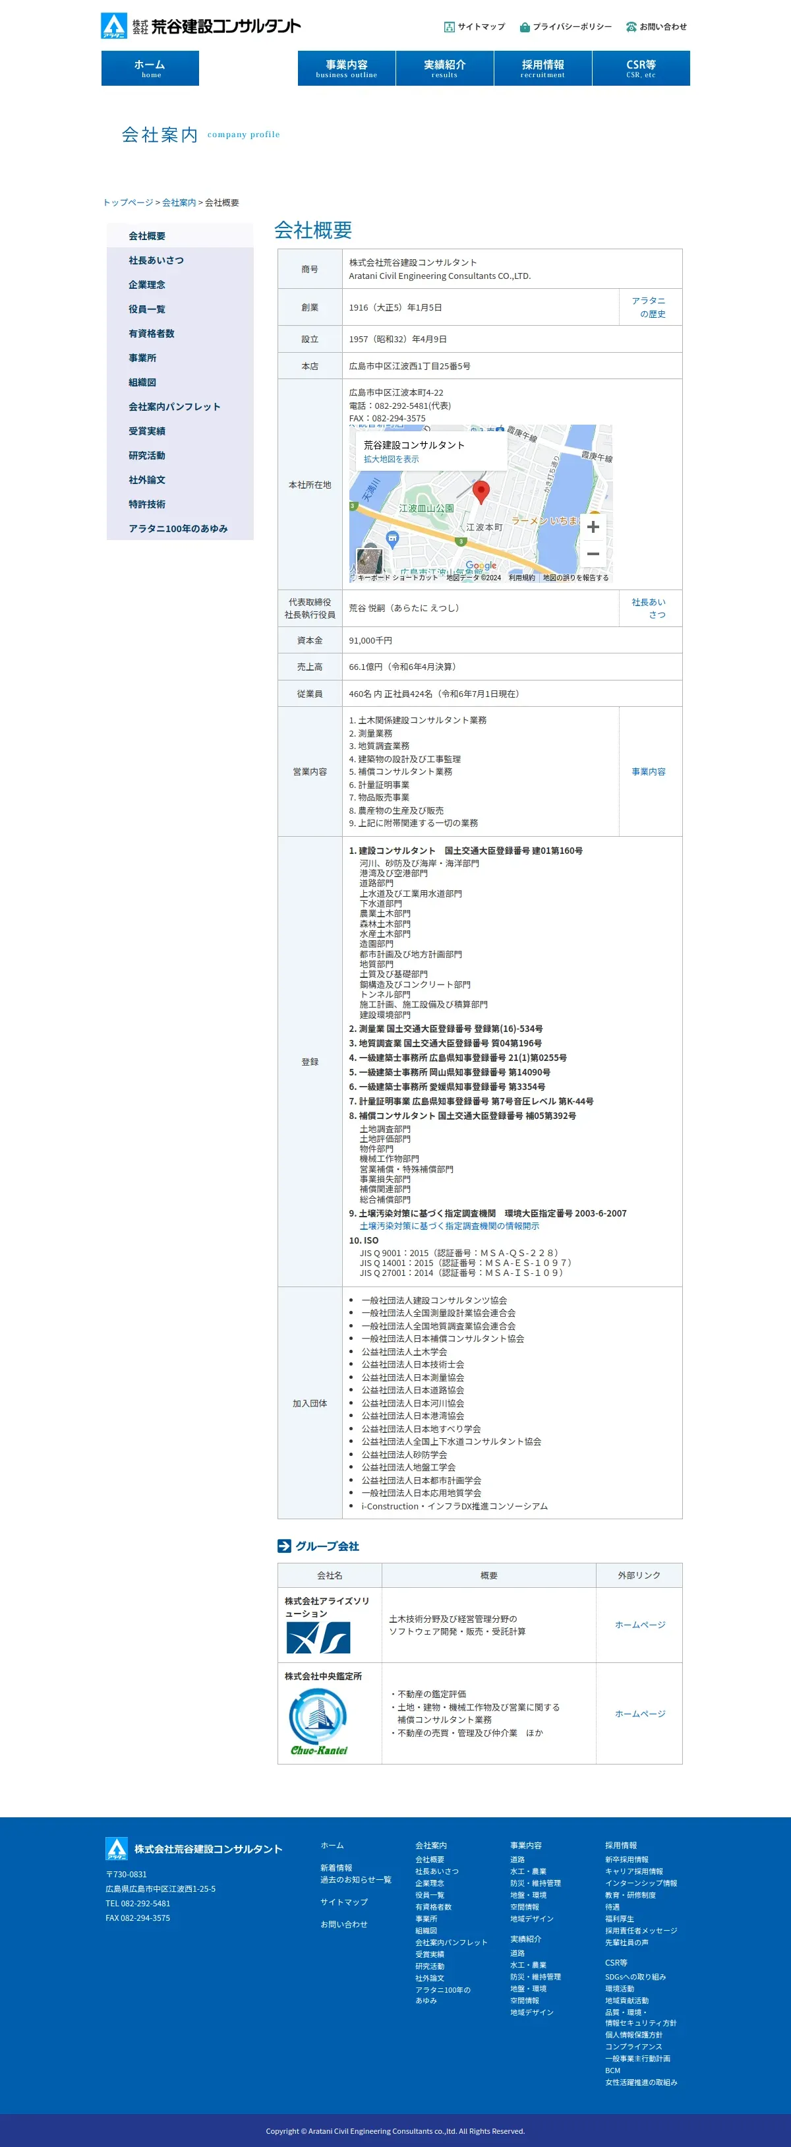Open the ホーム navigation tab

[x=150, y=69]
